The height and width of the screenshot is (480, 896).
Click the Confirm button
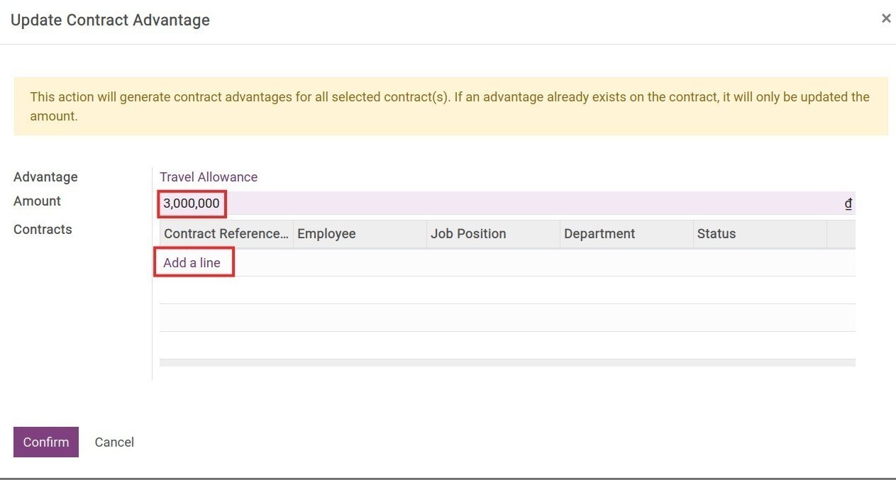46,442
